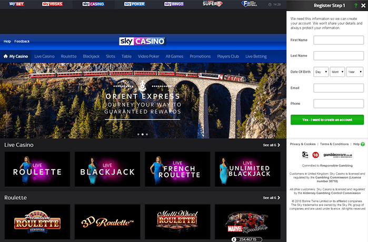Open the Year of birth dropdown

point(355,72)
